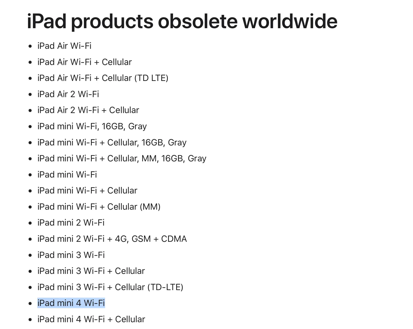Click 'iPad mini Wi-Fi + Cellular, 16GB, Gray'
413x329 pixels.
tap(112, 143)
